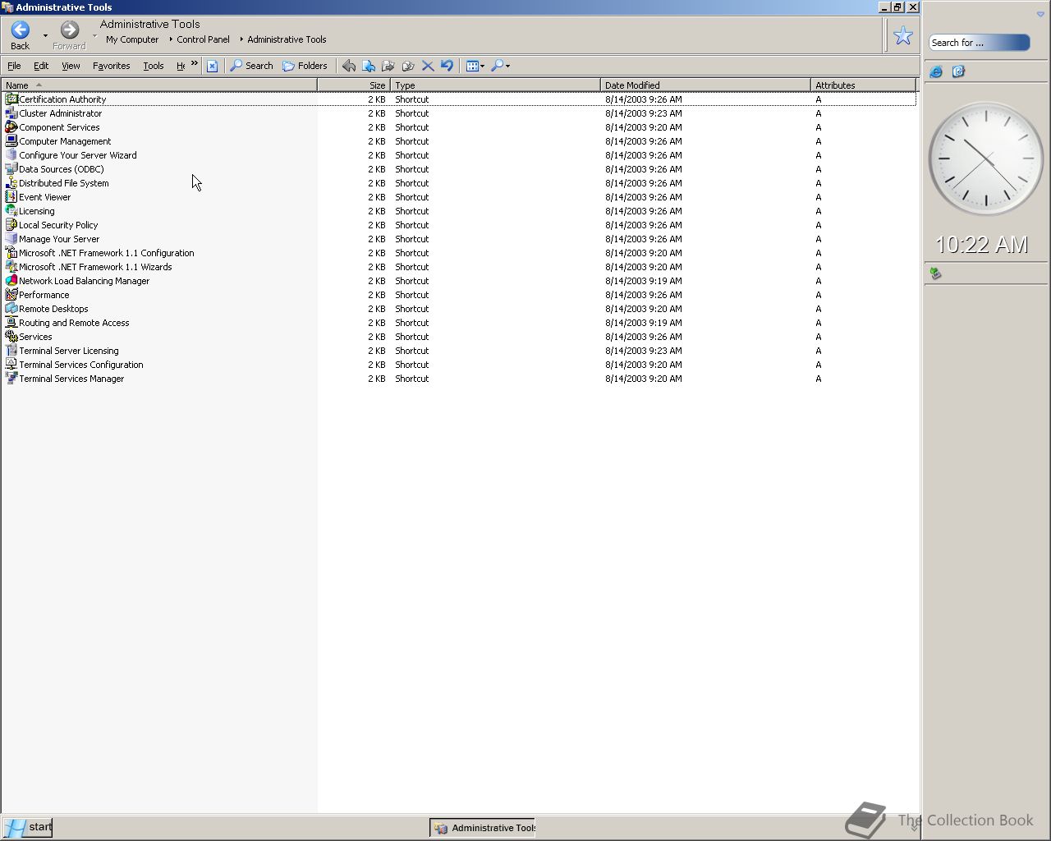The image size is (1051, 841).
Task: Select the Terminal Server Licensing icon
Action: 11,351
